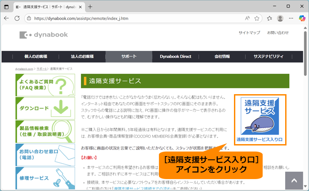Screen dimensions: 309x191
Task: Select the 遠隔支援サービス browser tab
Action: coord(49,7)
